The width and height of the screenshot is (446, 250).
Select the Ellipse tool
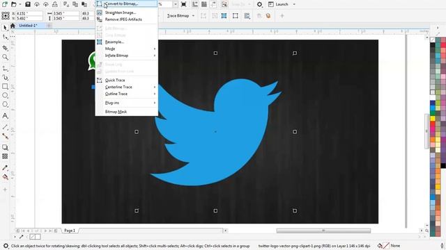coord(5,96)
